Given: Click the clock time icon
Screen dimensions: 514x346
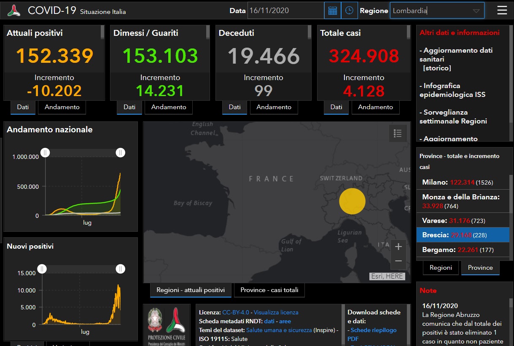Looking at the screenshot, I should point(349,11).
